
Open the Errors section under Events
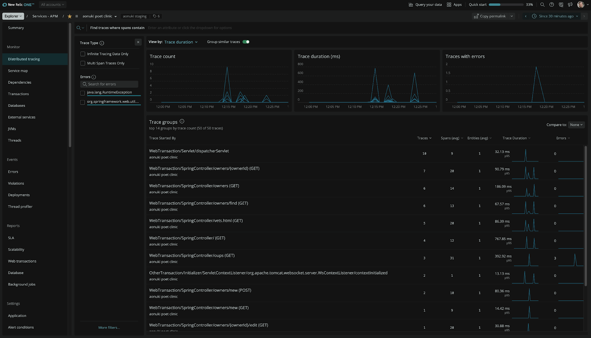13,171
